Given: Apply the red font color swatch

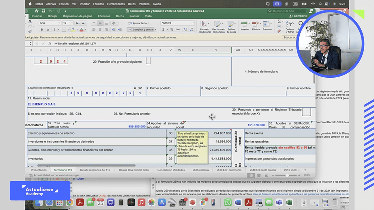Looking at the screenshot, I should click(x=82, y=30).
